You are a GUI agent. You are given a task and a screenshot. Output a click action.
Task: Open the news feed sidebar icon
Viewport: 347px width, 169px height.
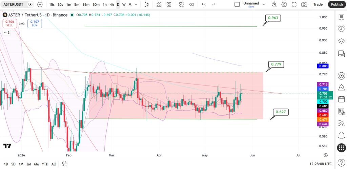point(341,111)
